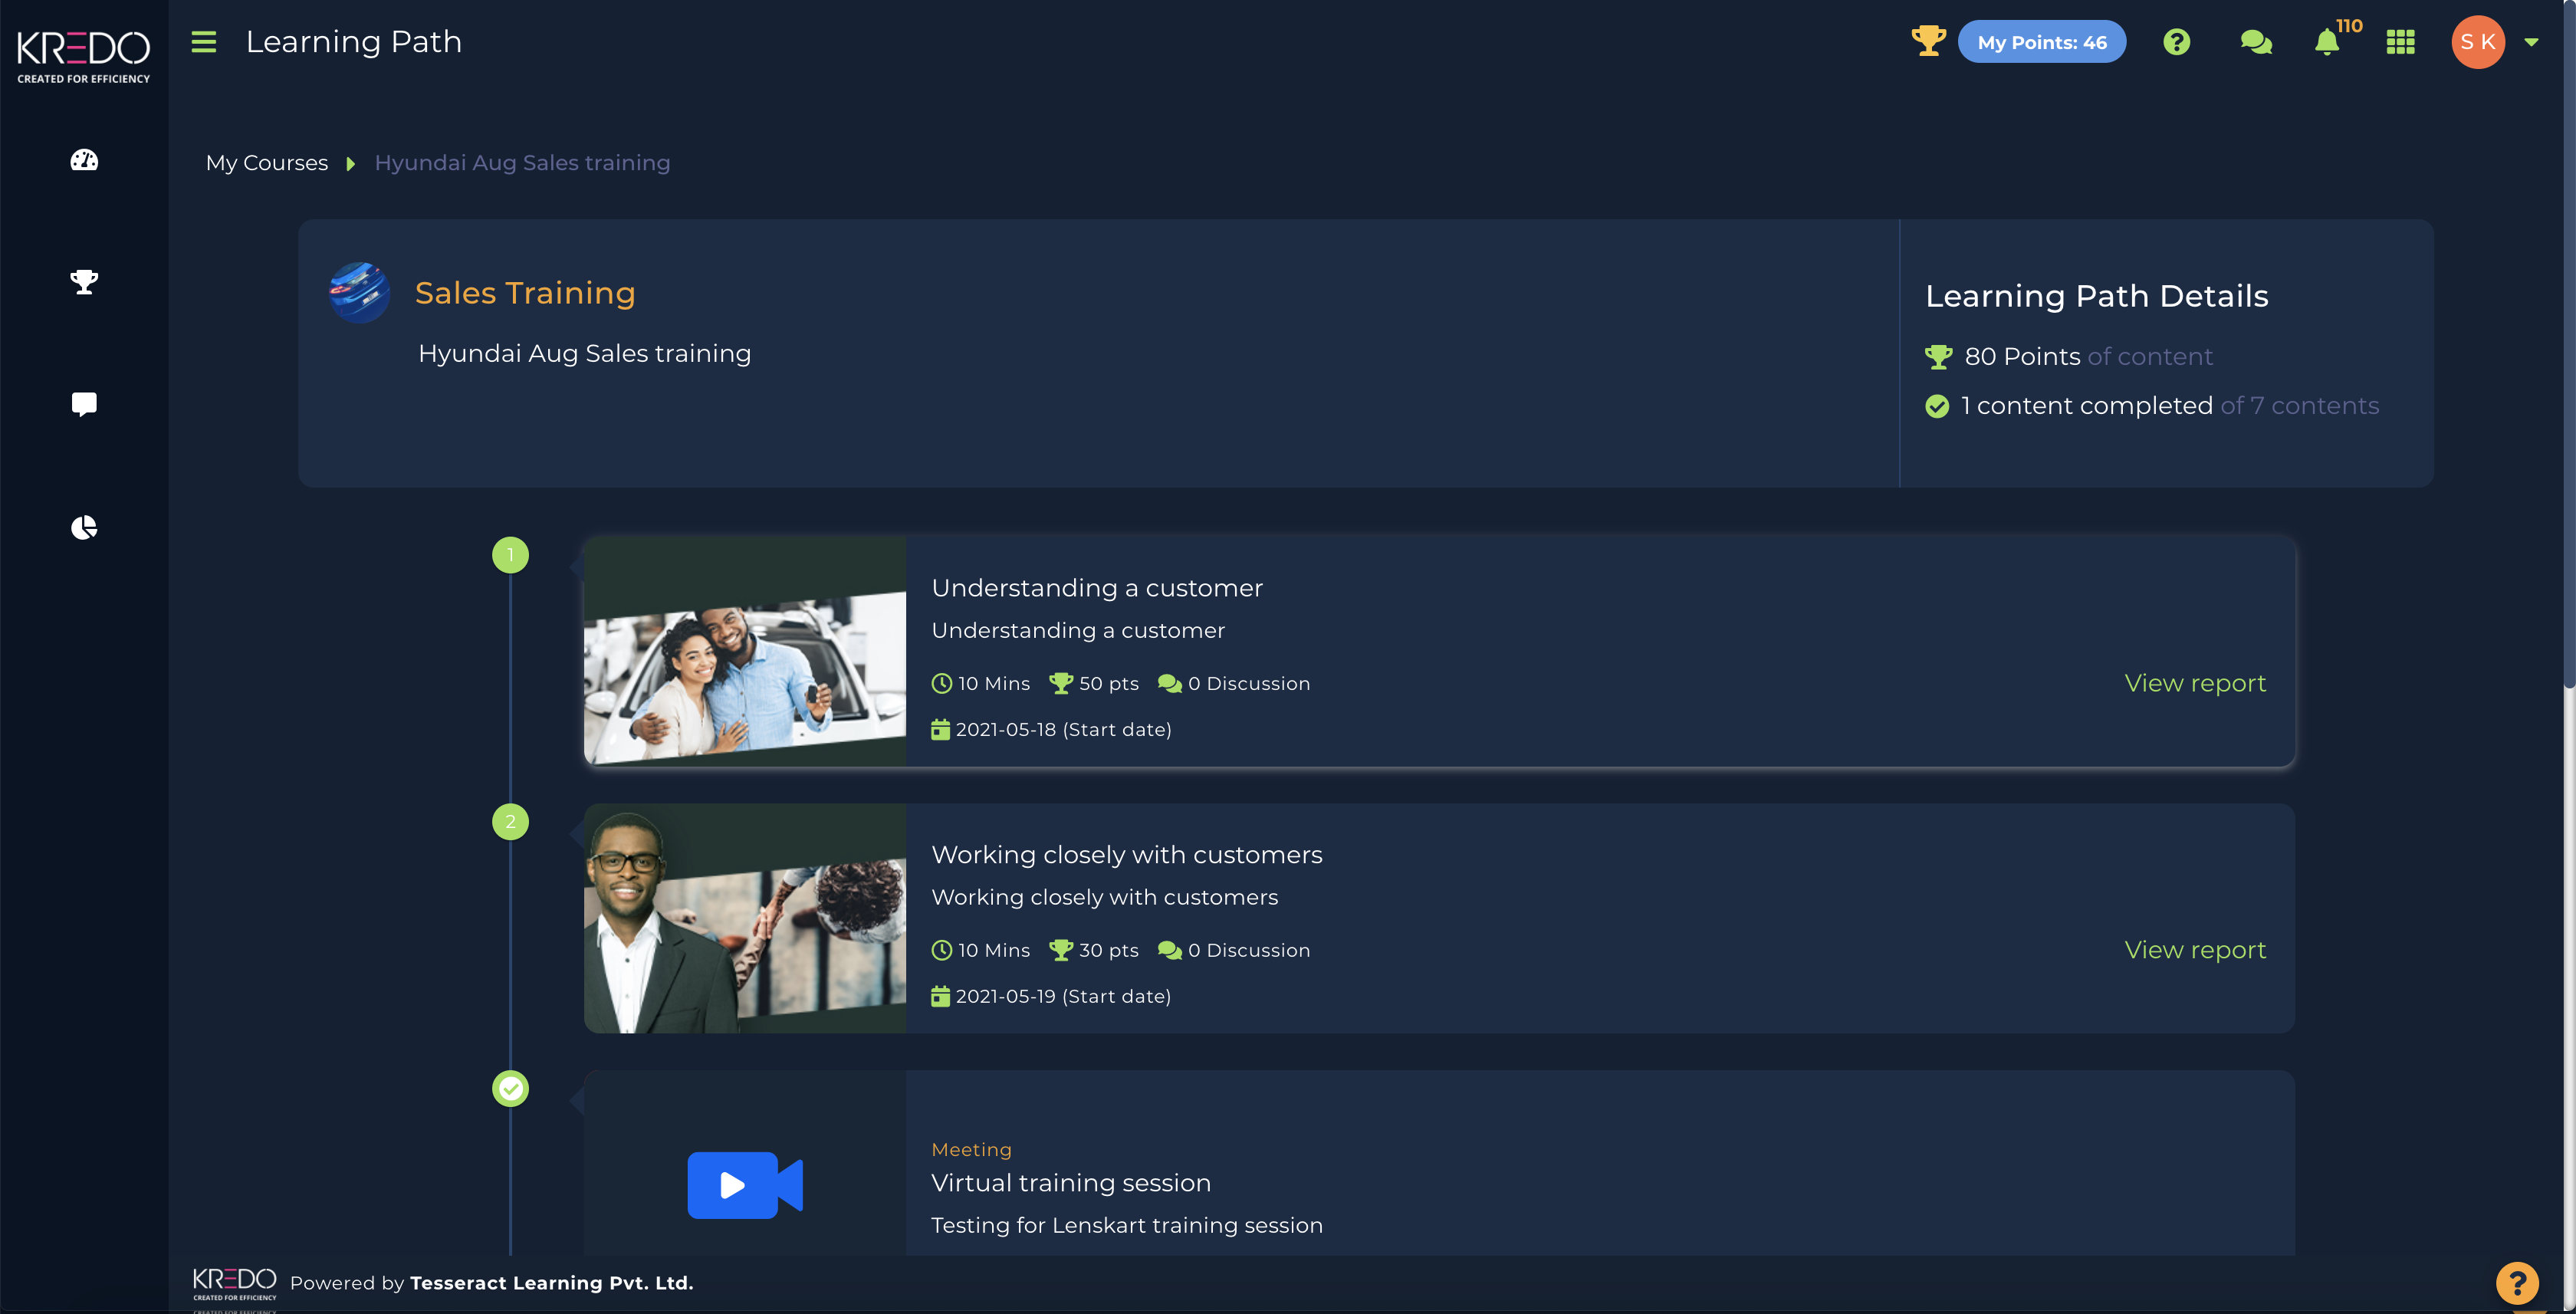View reports using the pie chart sidebar icon
Viewport: 2576px width, 1314px height.
pyautogui.click(x=84, y=527)
